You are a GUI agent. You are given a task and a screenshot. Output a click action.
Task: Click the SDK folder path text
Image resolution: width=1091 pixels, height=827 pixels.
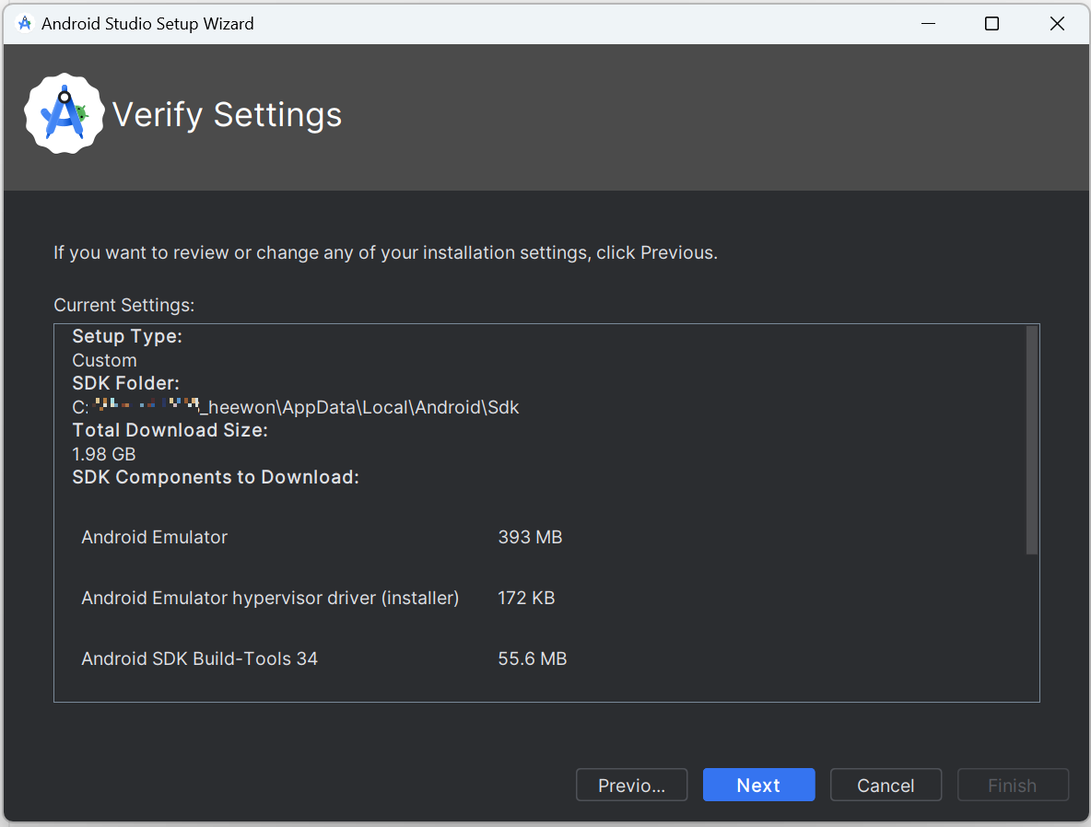(x=296, y=408)
